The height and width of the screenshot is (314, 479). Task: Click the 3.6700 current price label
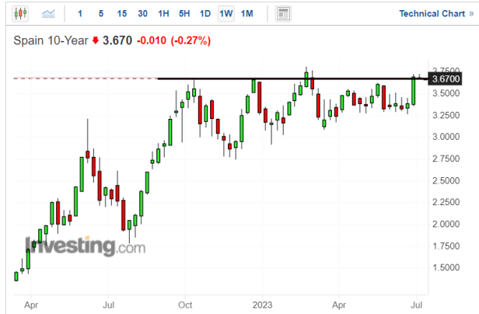[445, 79]
